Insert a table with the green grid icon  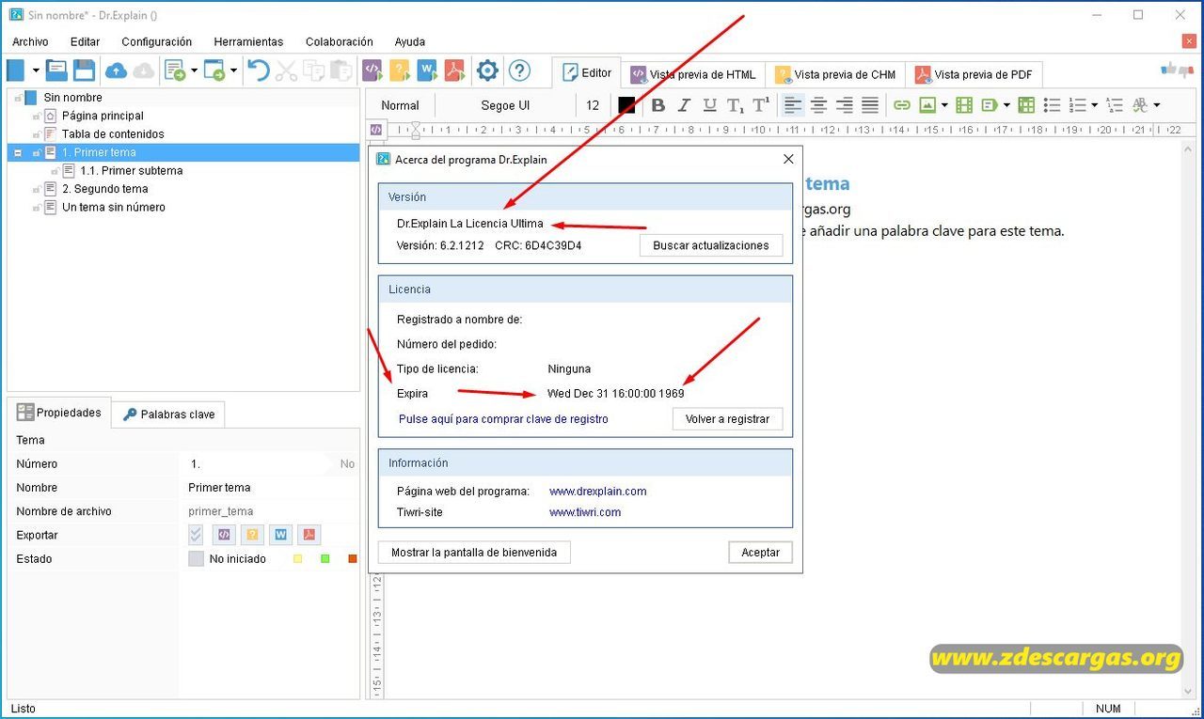1026,105
